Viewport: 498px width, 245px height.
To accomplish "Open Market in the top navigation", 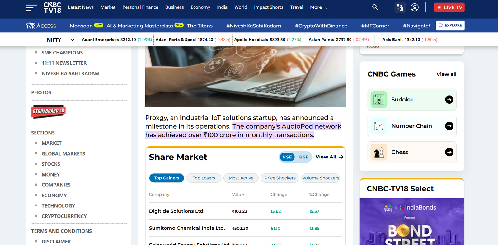I will tap(108, 7).
